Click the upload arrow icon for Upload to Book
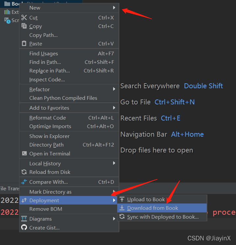Screen dimensions: 236x245 122,199
